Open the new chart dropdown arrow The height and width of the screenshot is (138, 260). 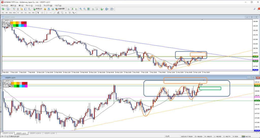click(5, 9)
